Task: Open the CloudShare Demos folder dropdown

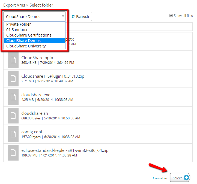Action: [x=34, y=16]
